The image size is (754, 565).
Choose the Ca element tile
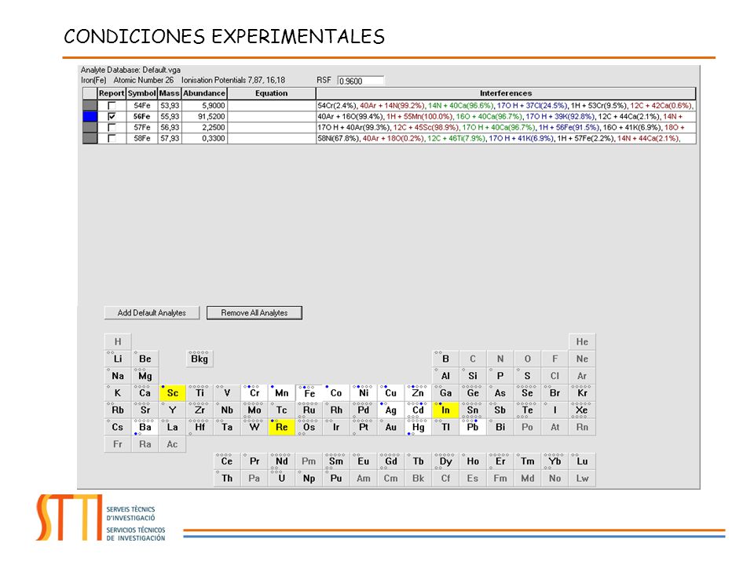[145, 393]
